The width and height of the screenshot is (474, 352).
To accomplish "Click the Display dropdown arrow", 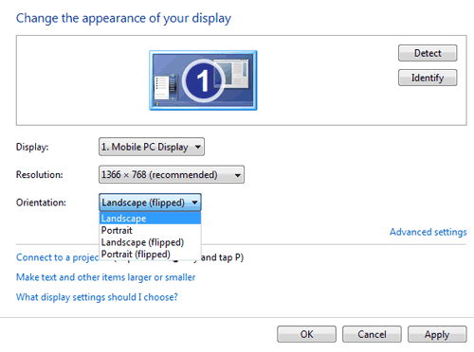I will coord(198,147).
